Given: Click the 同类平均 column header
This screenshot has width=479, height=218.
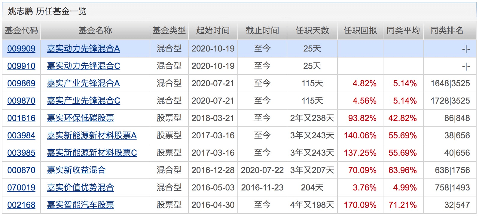Looking at the screenshot, I should click(403, 30).
